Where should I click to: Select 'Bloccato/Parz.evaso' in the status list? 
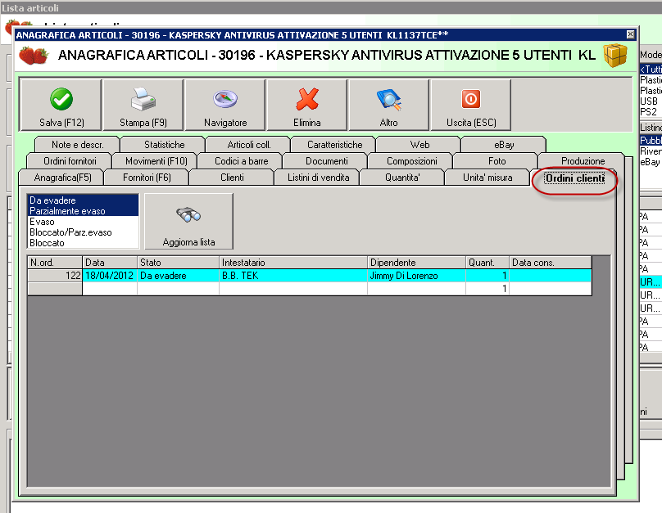point(83,232)
